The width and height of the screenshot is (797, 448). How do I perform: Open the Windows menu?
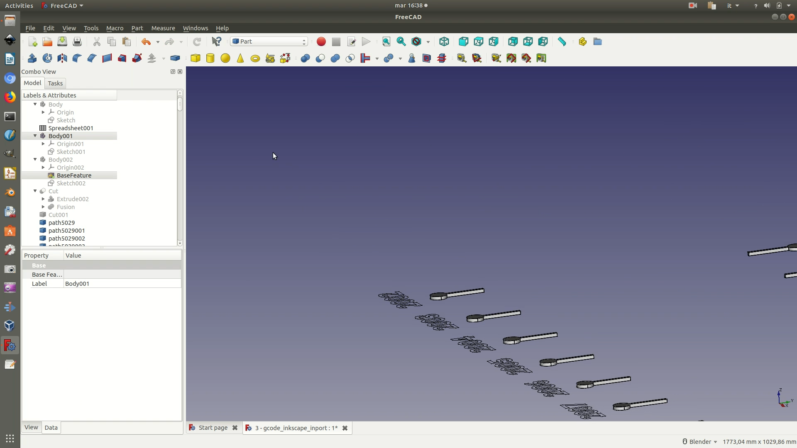click(x=196, y=28)
